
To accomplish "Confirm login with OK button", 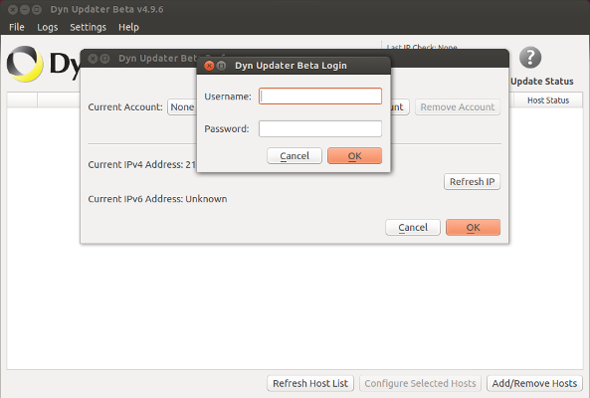I will tap(354, 156).
